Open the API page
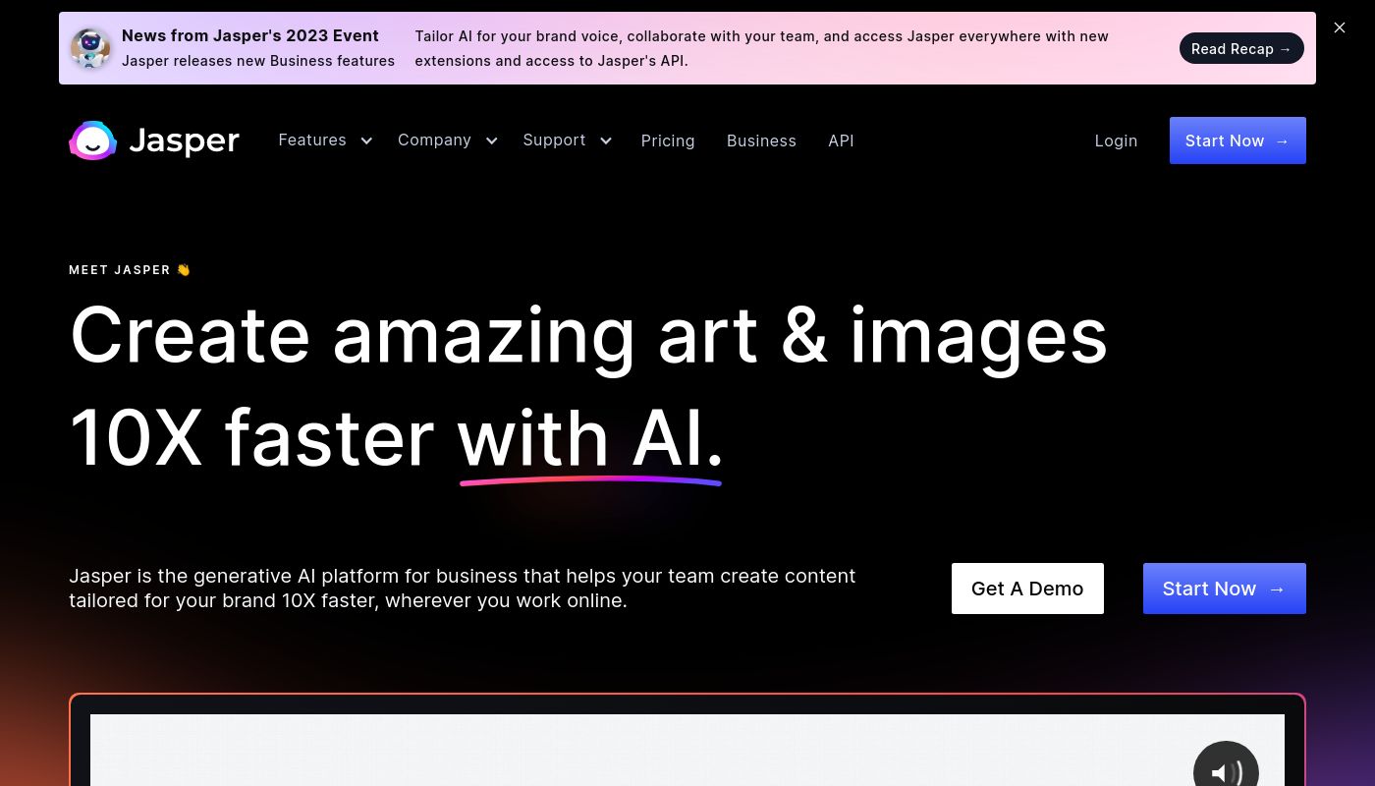 point(841,140)
